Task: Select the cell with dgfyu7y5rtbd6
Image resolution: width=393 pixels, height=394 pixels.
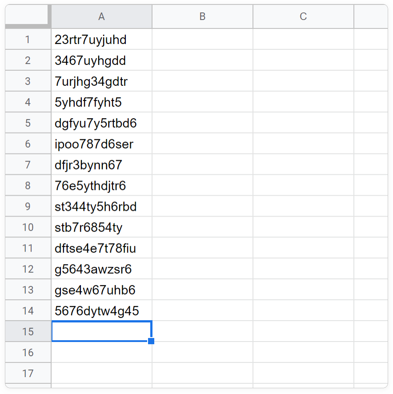Action: [101, 123]
